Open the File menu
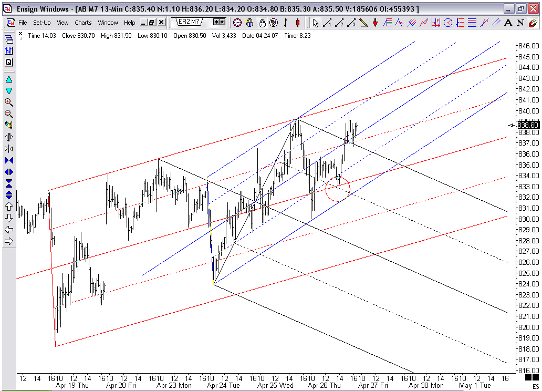 (x=23, y=23)
